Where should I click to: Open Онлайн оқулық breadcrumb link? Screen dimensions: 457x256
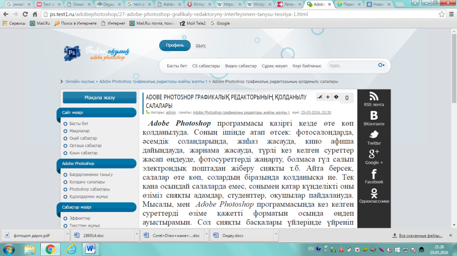point(80,82)
